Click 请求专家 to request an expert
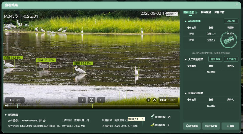The width and height of the screenshot is (243, 134). (x=215, y=59)
